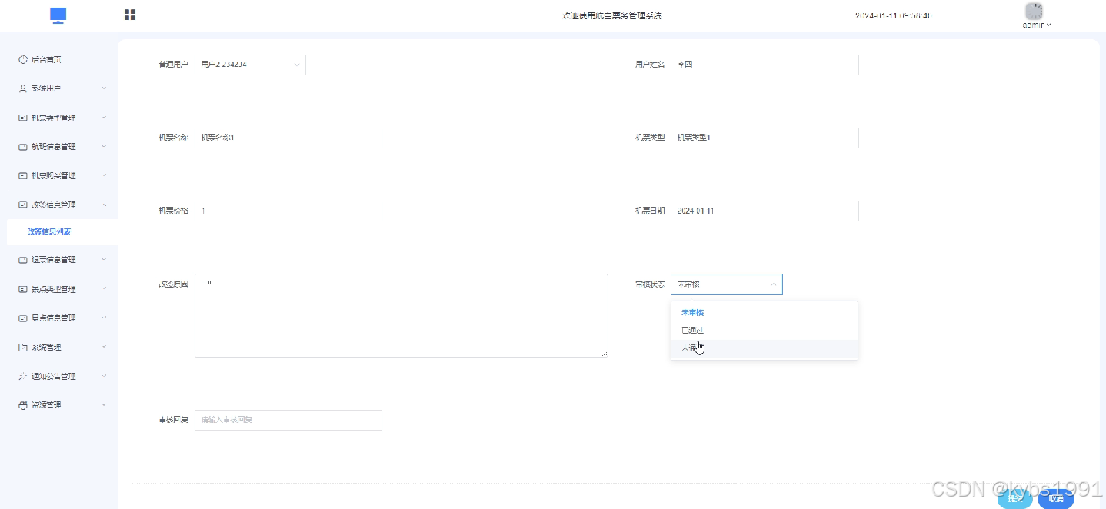1106x509 pixels.
Task: Click the 系统管理 folder icon
Action: tap(23, 347)
